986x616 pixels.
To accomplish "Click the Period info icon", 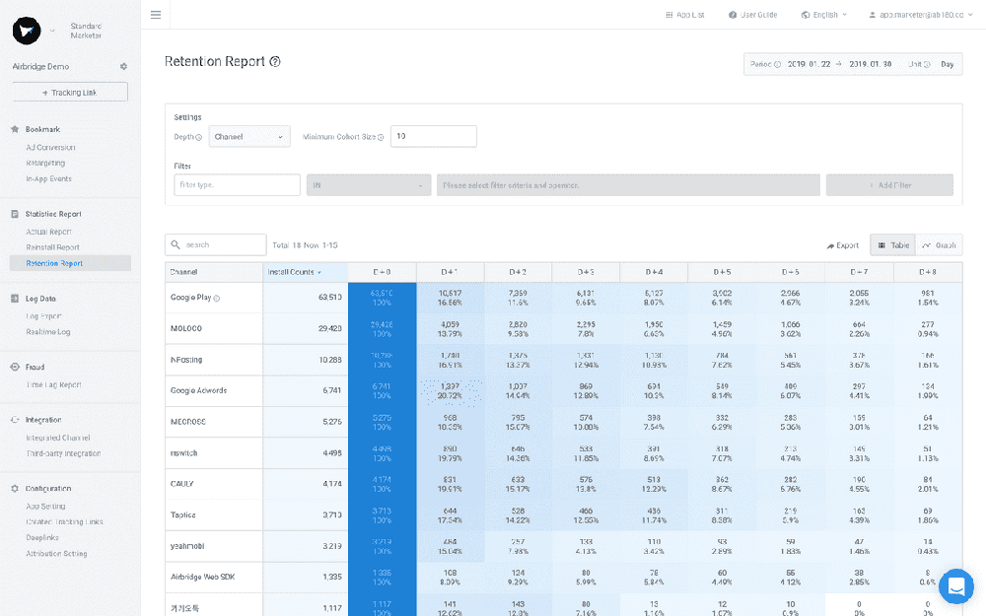I will pos(777,64).
